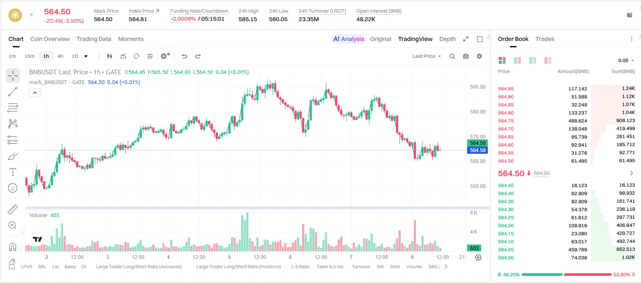The height and width of the screenshot is (283, 641).
Task: Toggle favorite star for BNB
Action: [x=31, y=15]
